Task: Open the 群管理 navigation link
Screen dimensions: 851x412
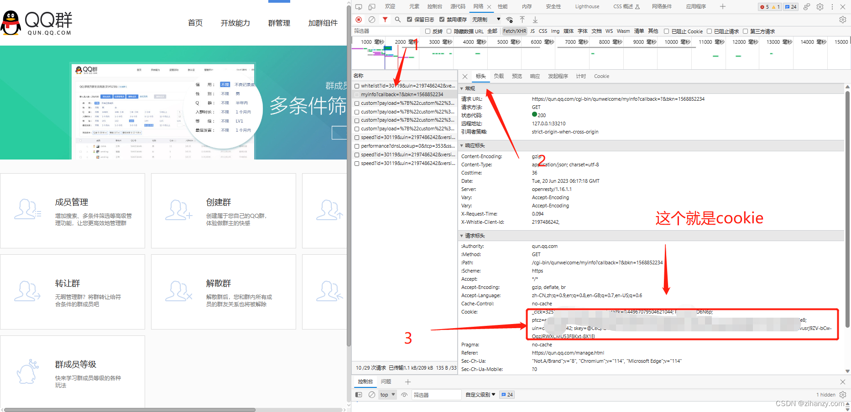Action: click(x=279, y=23)
